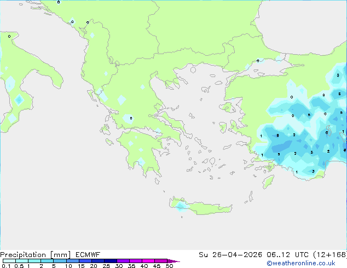Click the 40–45 mm magenta legend swatch
Screen dimensions: 347x268
click(148, 261)
